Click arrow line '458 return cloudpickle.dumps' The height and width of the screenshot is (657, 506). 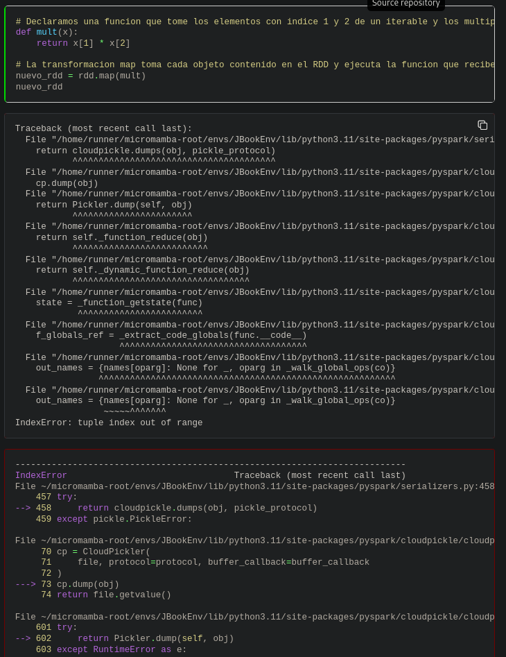click(166, 509)
